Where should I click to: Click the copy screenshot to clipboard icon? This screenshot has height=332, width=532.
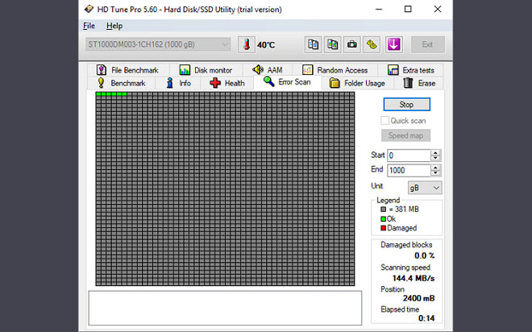(x=332, y=44)
